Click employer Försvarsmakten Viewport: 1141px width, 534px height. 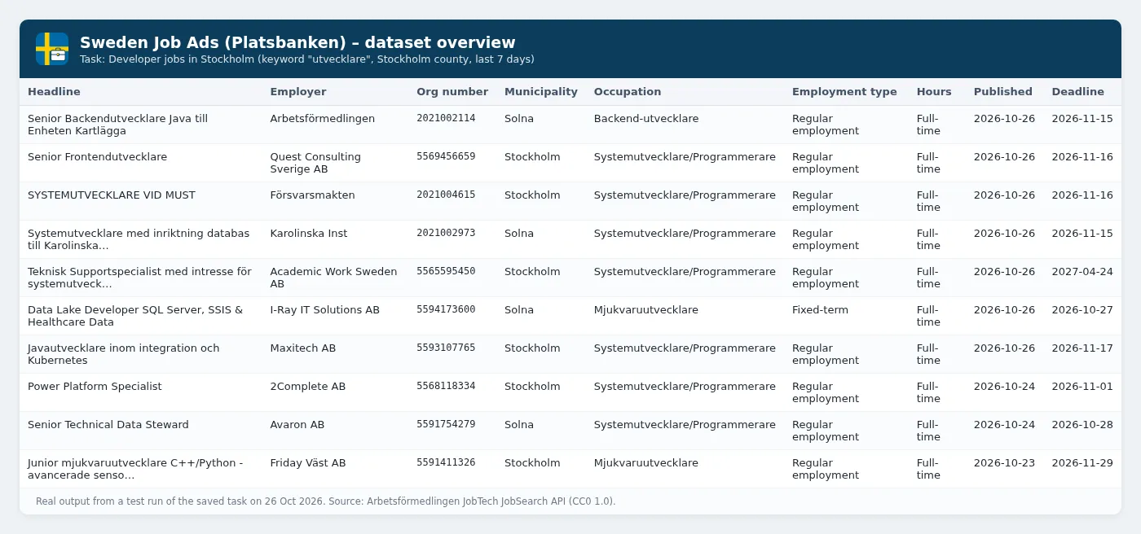click(313, 195)
